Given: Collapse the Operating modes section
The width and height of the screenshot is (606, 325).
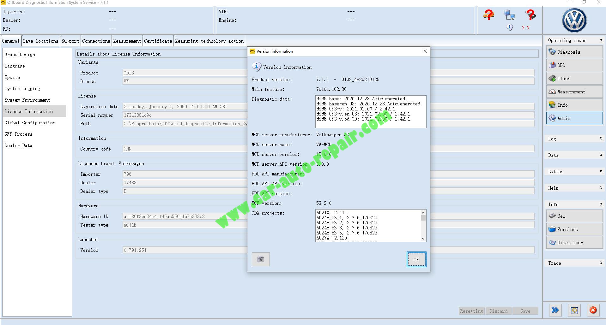Looking at the screenshot, I should tap(601, 40).
